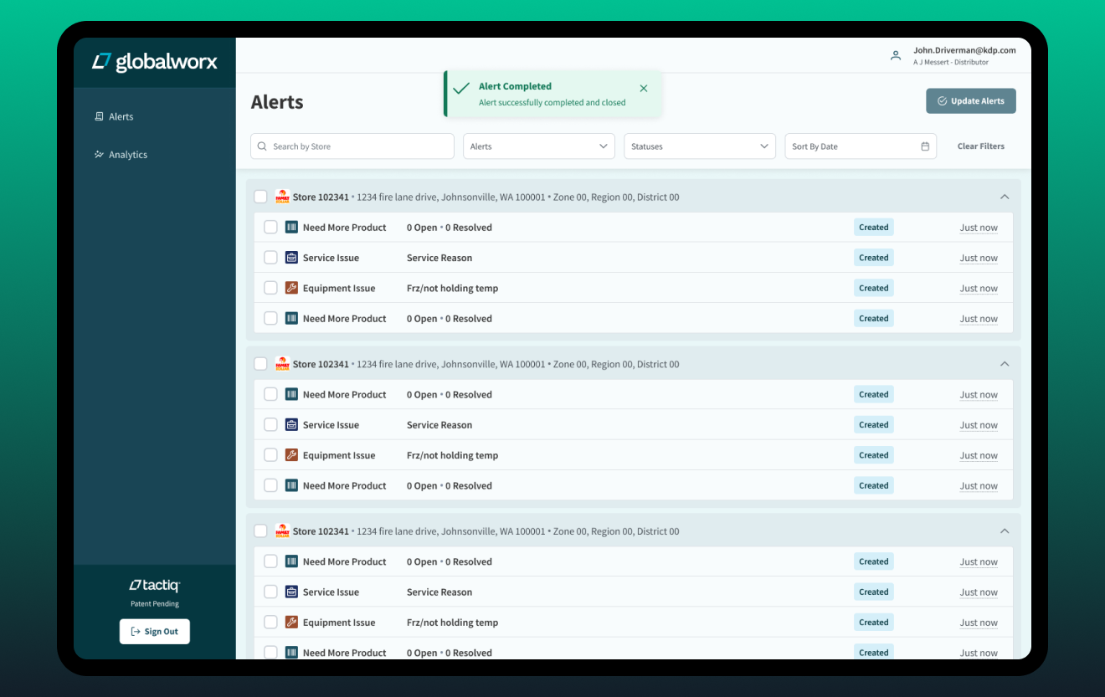Check the Service Issue row in the middle store card
The image size is (1105, 697).
click(270, 425)
